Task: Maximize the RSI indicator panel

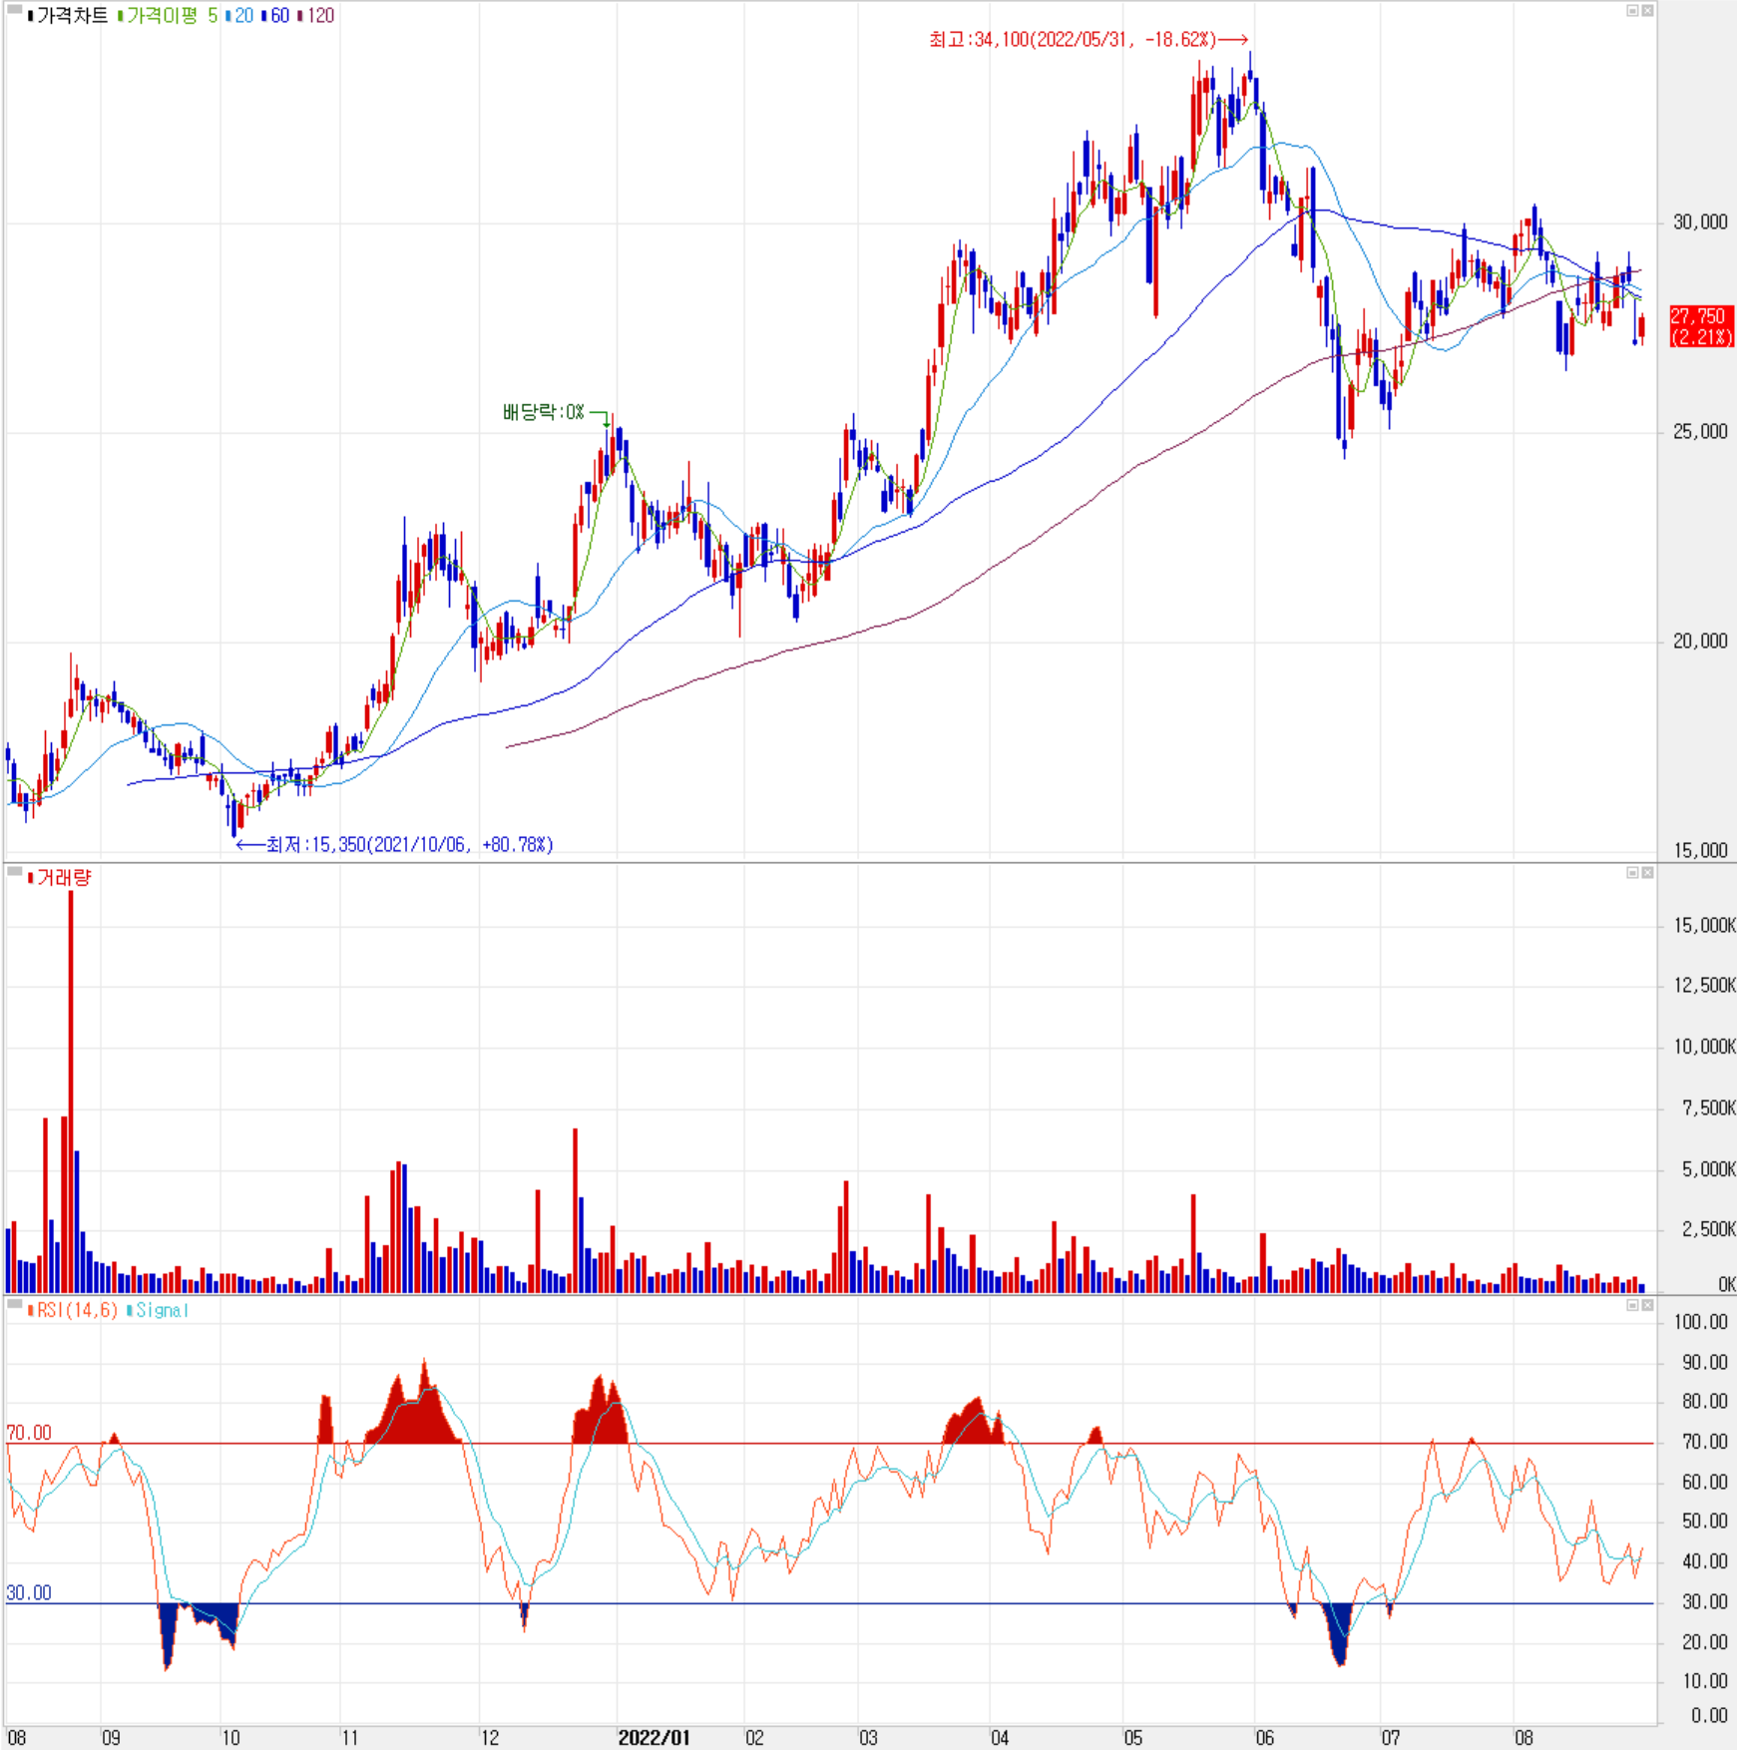Action: pos(1633,1305)
